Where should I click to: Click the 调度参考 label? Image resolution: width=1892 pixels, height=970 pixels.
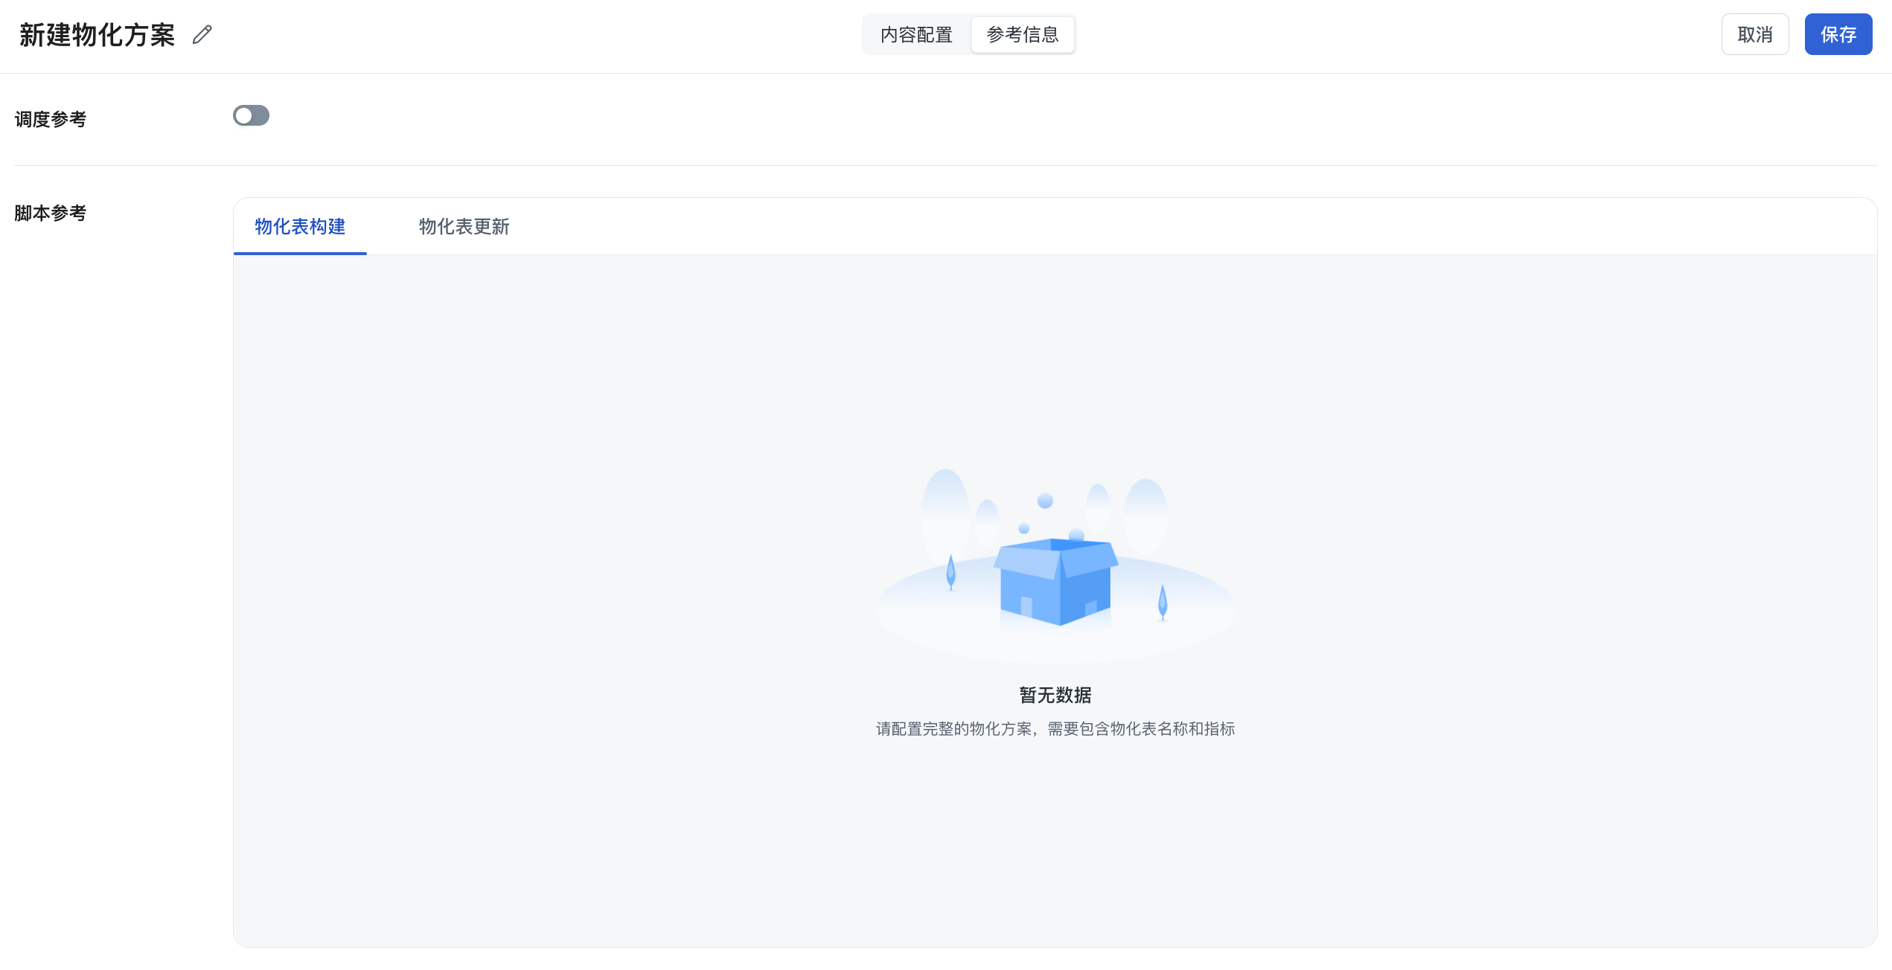coord(51,119)
